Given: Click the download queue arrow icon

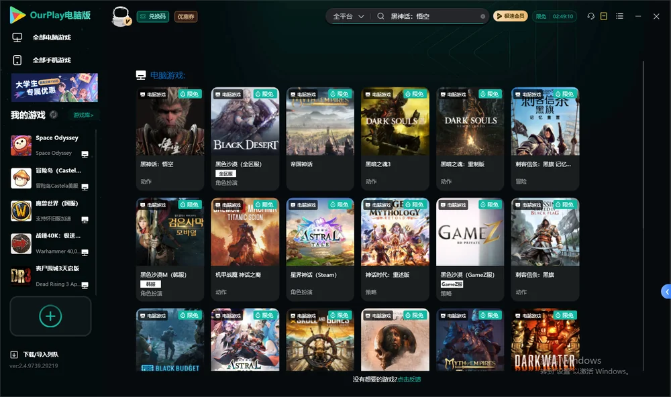Looking at the screenshot, I should [14, 355].
